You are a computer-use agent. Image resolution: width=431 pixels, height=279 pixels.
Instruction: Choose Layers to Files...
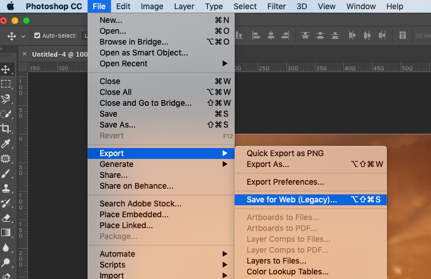(311, 261)
